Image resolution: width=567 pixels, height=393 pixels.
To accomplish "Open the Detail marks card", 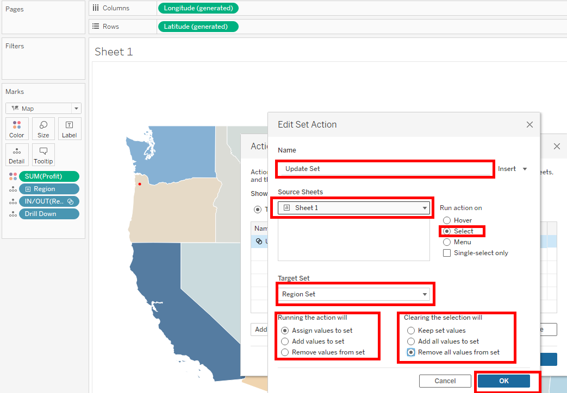I will 17,155.
